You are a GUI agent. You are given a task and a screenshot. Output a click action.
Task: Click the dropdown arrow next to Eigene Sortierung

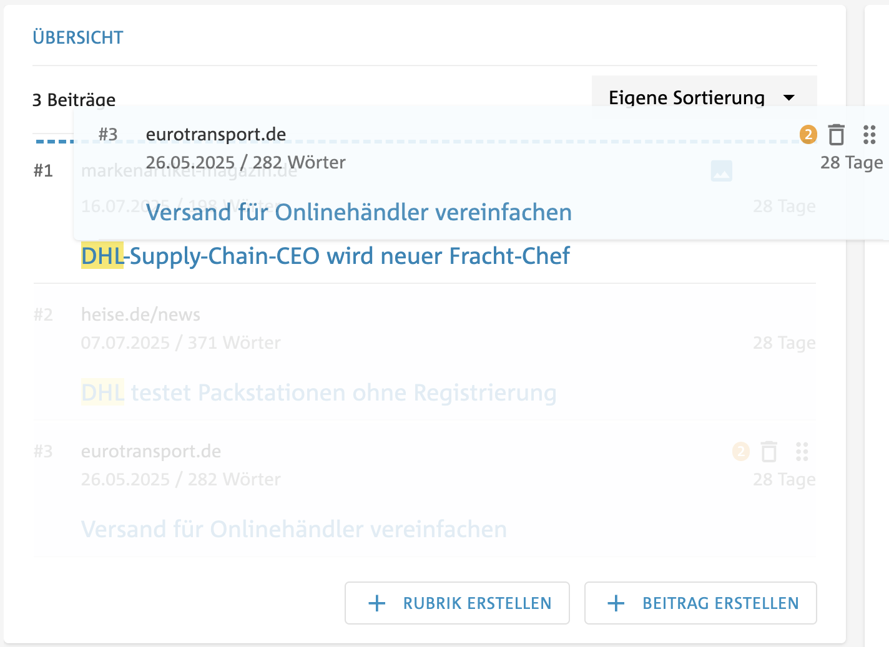(x=788, y=98)
